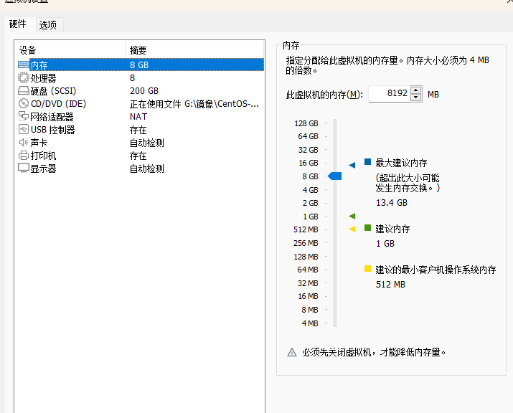Switch to the 选项 (Options) tab
This screenshot has width=513, height=413.
click(48, 25)
